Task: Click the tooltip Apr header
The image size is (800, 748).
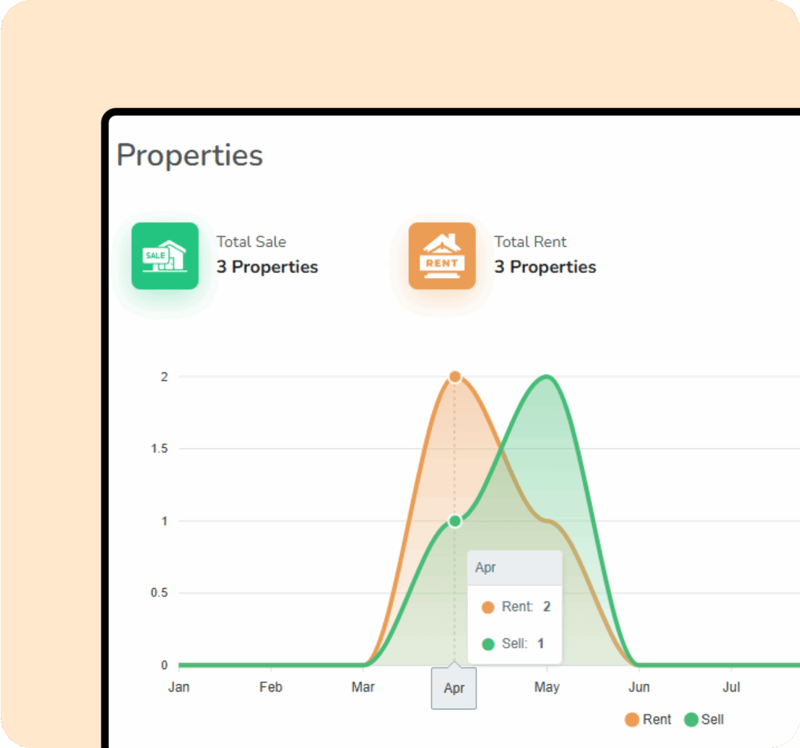Action: tap(515, 567)
